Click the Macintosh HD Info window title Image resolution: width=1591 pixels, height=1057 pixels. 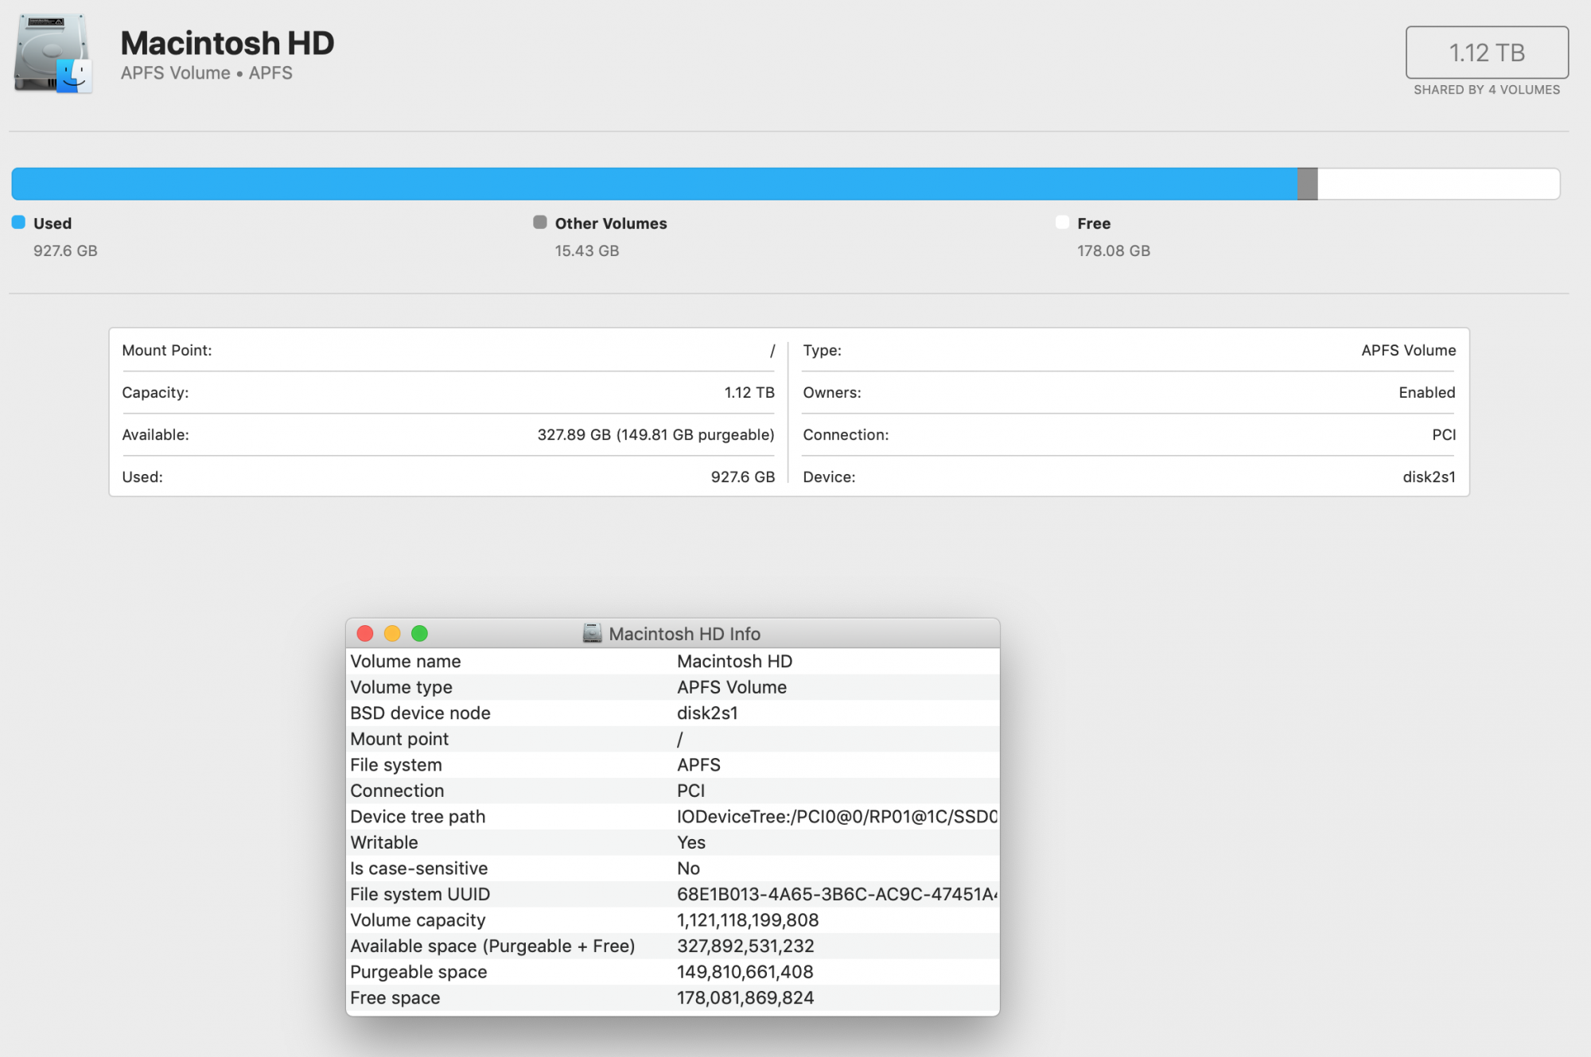[x=685, y=634]
